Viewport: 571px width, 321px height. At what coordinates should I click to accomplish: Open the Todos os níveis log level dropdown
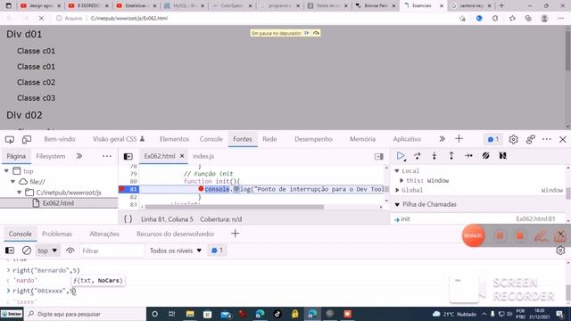click(x=176, y=251)
